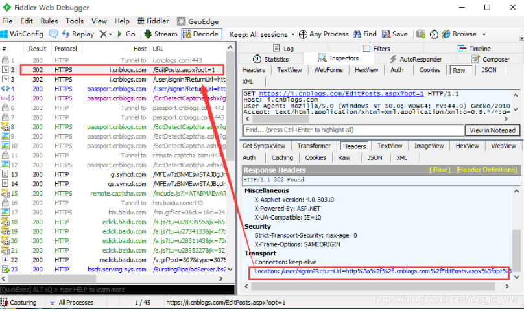Click the Go resume button
This screenshot has height=311, width=524.
(x=126, y=34)
